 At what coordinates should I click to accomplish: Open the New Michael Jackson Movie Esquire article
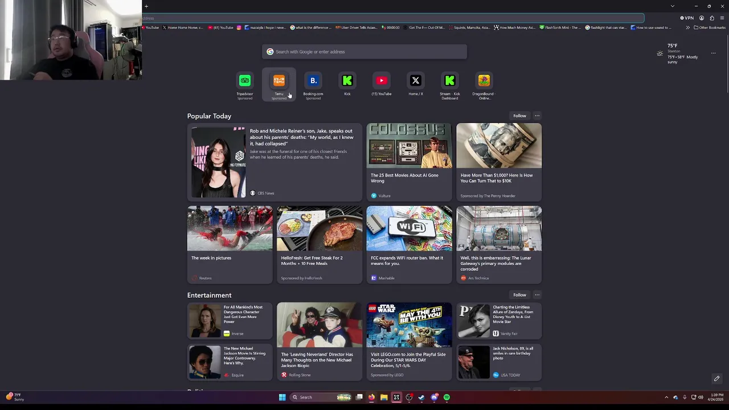tap(230, 362)
